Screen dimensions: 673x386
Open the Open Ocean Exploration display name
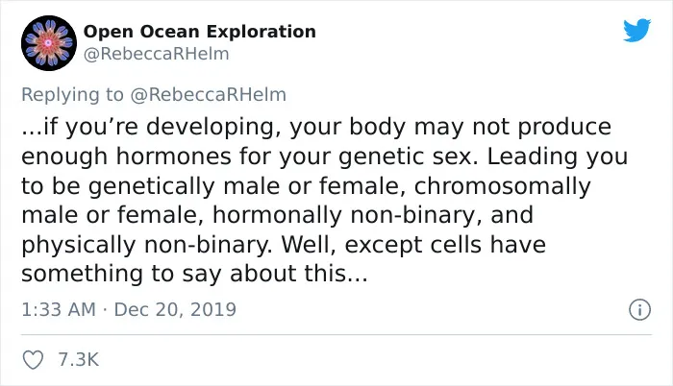click(x=200, y=32)
